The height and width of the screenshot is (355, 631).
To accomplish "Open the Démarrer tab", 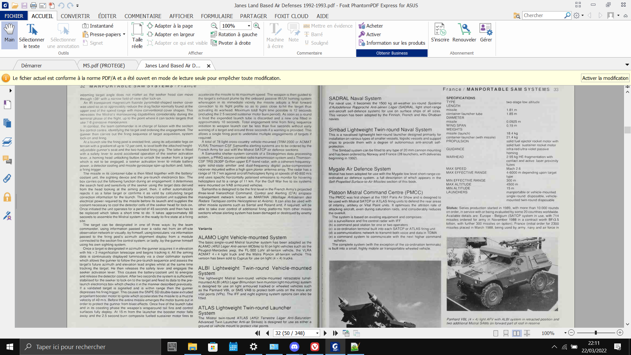I will [x=32, y=65].
